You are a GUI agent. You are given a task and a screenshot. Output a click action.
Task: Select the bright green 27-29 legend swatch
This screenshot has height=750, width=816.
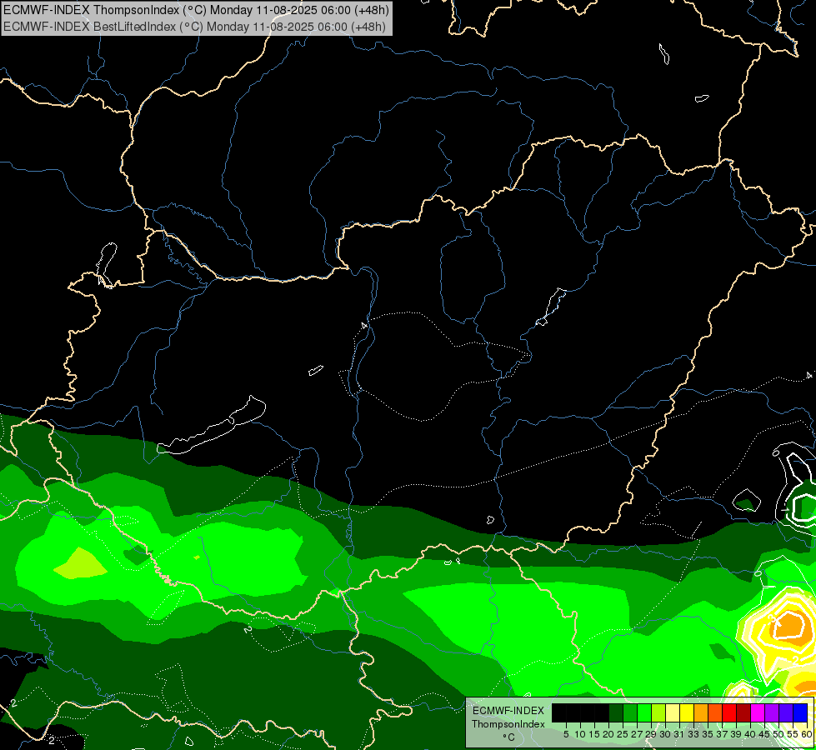[644, 712]
